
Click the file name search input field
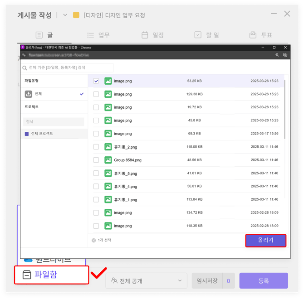tap(68, 68)
